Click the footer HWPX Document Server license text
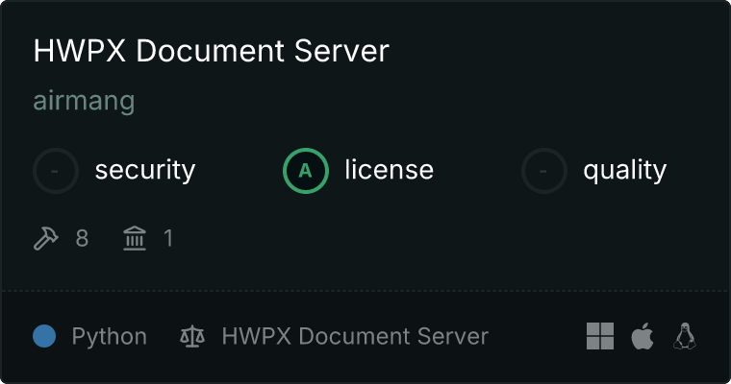The image size is (731, 384). point(355,336)
